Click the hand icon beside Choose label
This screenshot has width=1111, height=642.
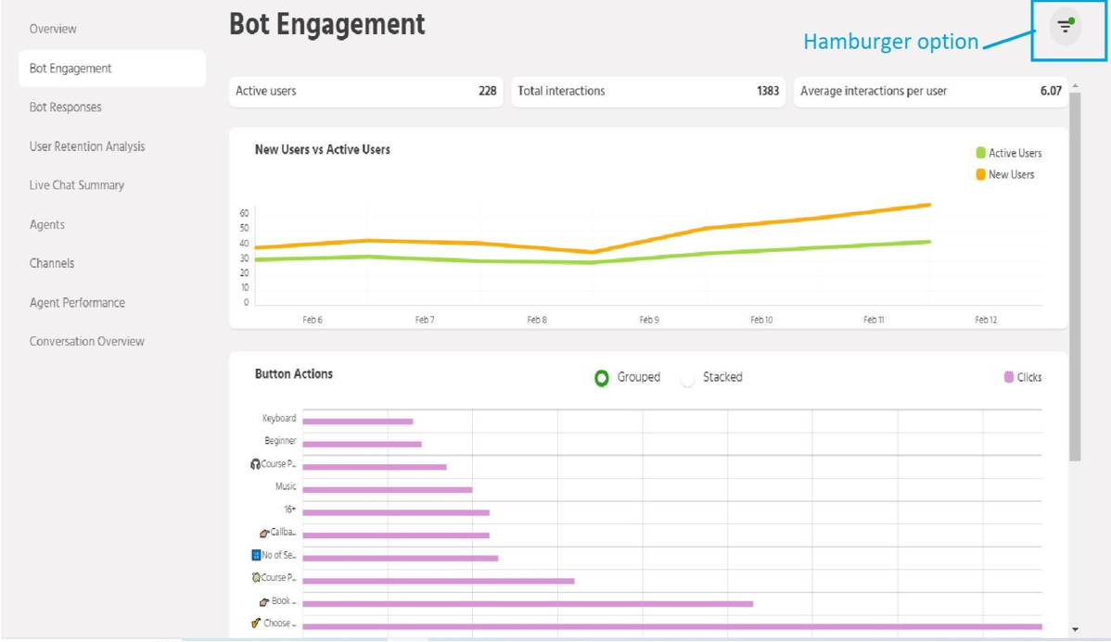click(x=256, y=623)
